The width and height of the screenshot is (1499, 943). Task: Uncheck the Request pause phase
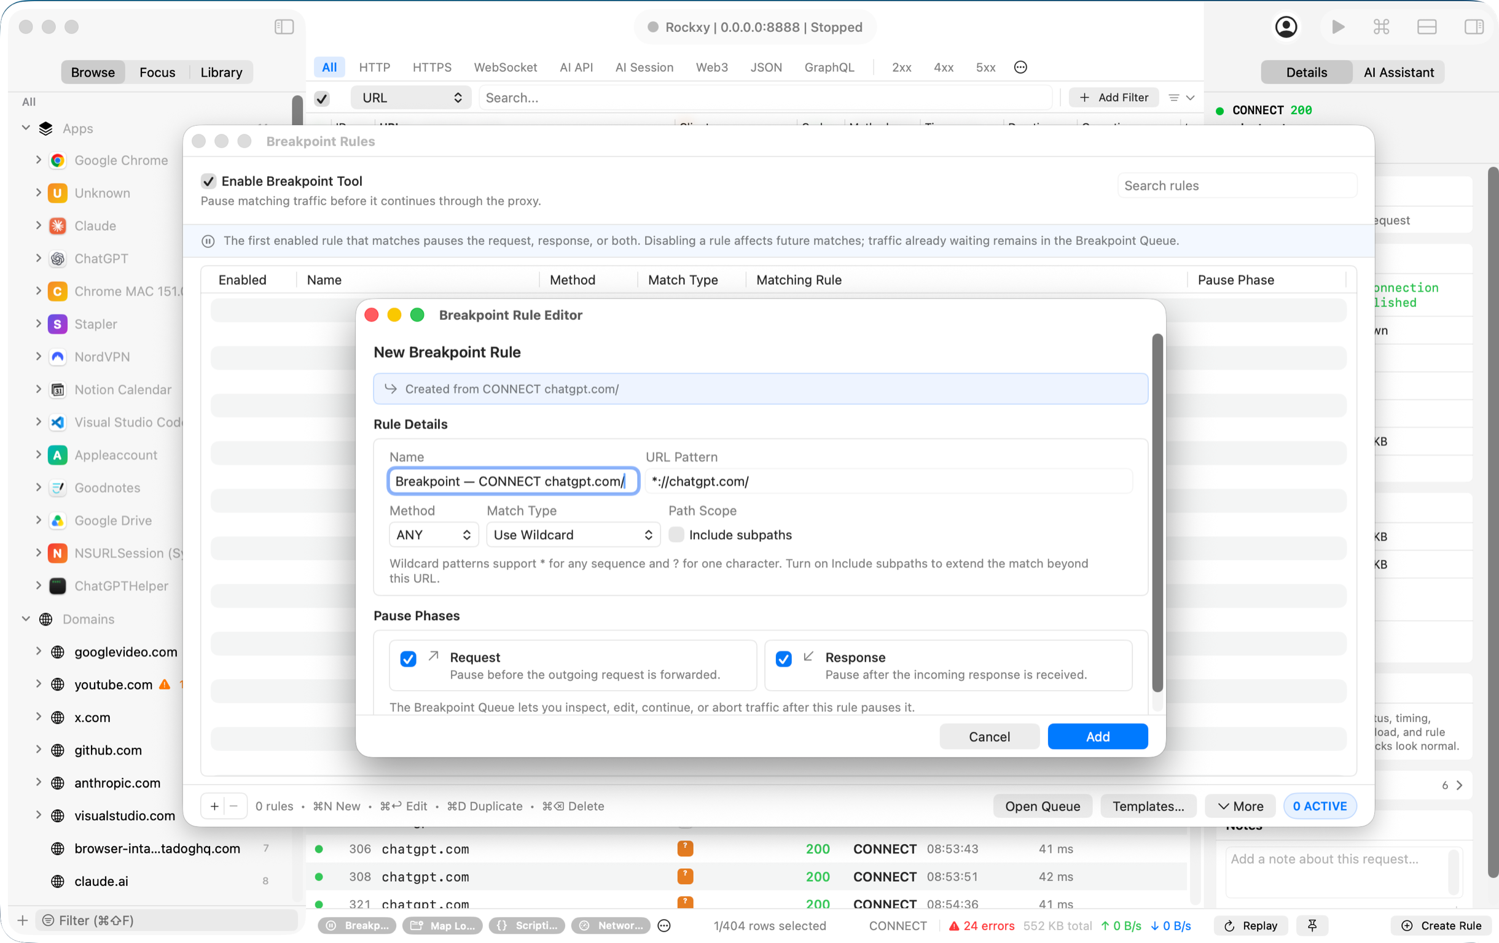[409, 659]
